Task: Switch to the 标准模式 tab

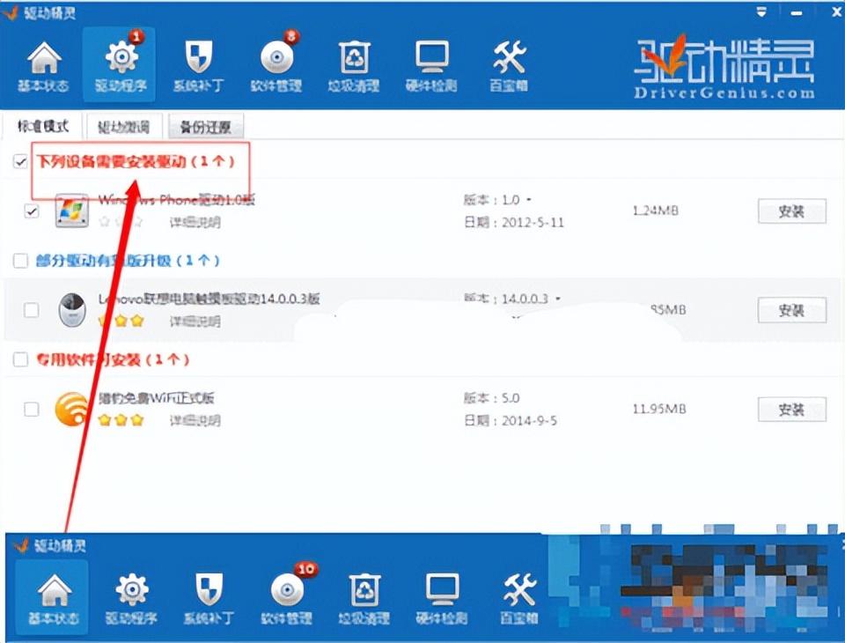Action: (42, 126)
